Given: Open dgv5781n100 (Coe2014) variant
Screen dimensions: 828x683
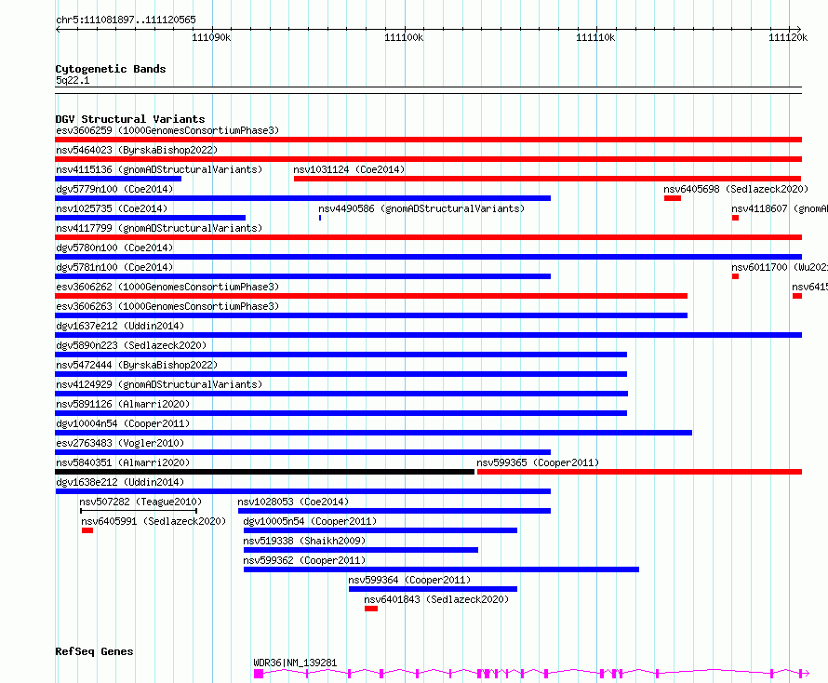Looking at the screenshot, I should [x=114, y=267].
